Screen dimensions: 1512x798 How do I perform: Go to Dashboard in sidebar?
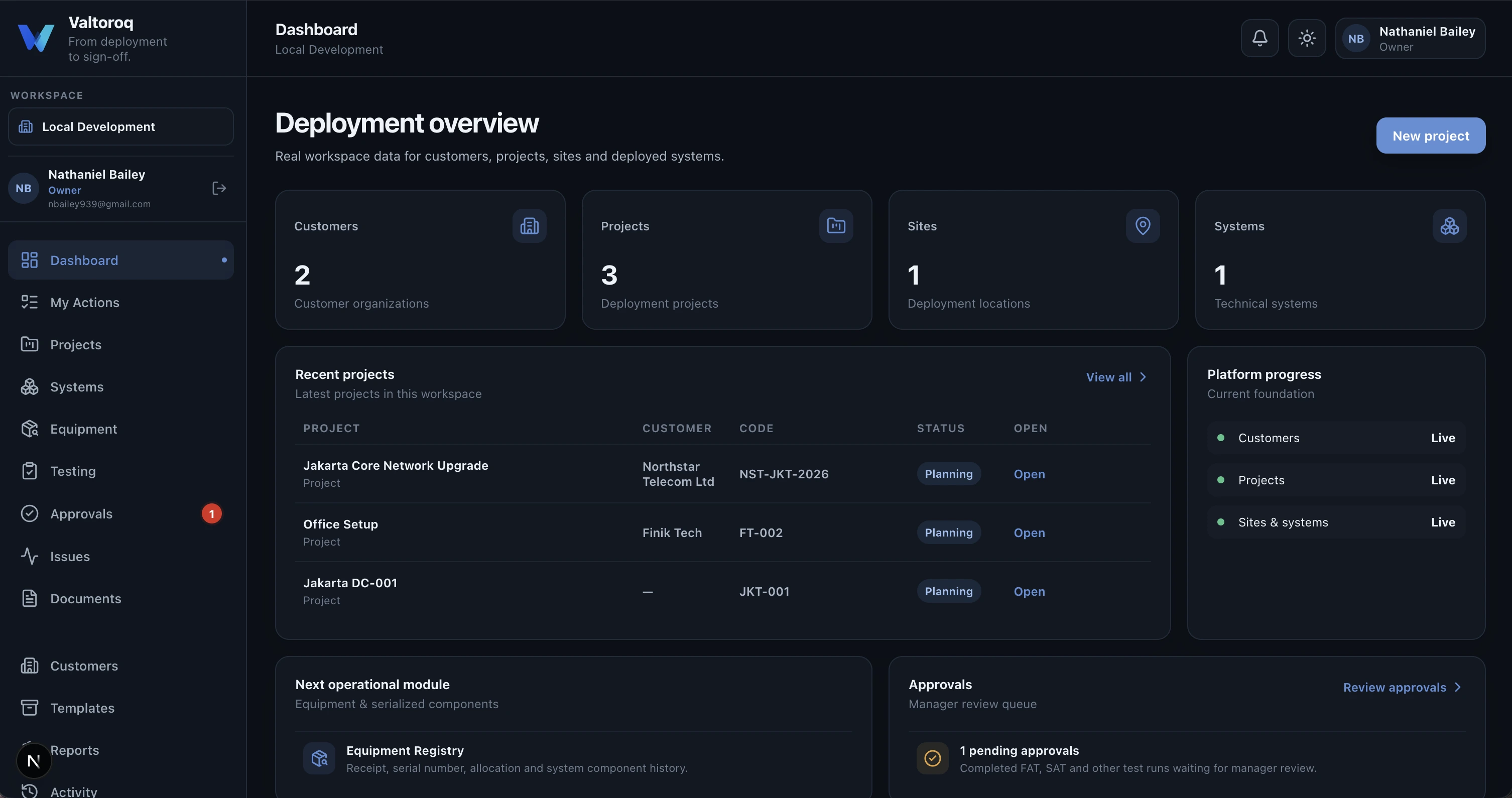[x=121, y=260]
